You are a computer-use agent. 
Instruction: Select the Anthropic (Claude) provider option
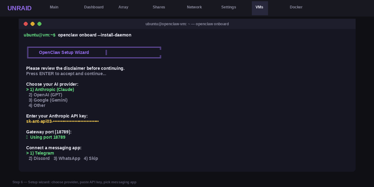pyautogui.click(x=52, y=89)
